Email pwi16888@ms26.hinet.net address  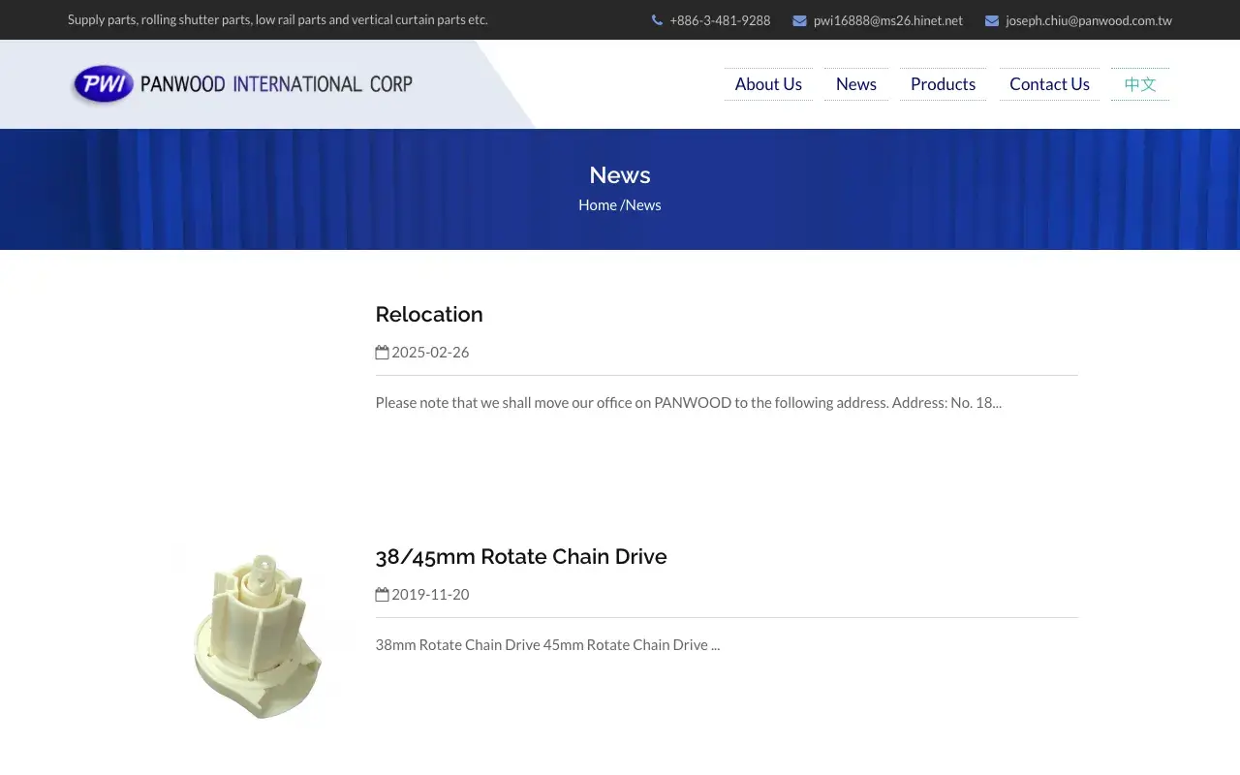click(x=888, y=20)
